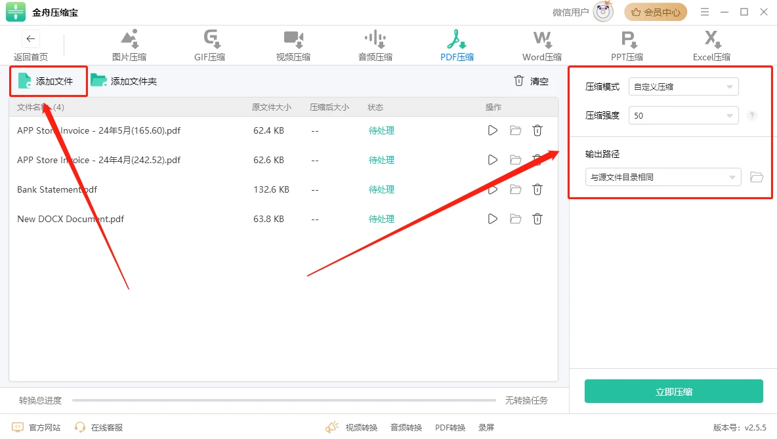Clear the list with 清空
The width and height of the screenshot is (777, 439).
[531, 81]
